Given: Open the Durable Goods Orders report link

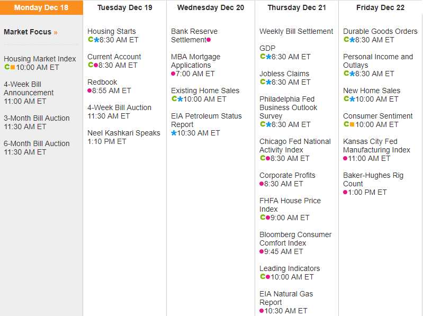Looking at the screenshot, I should coord(380,31).
